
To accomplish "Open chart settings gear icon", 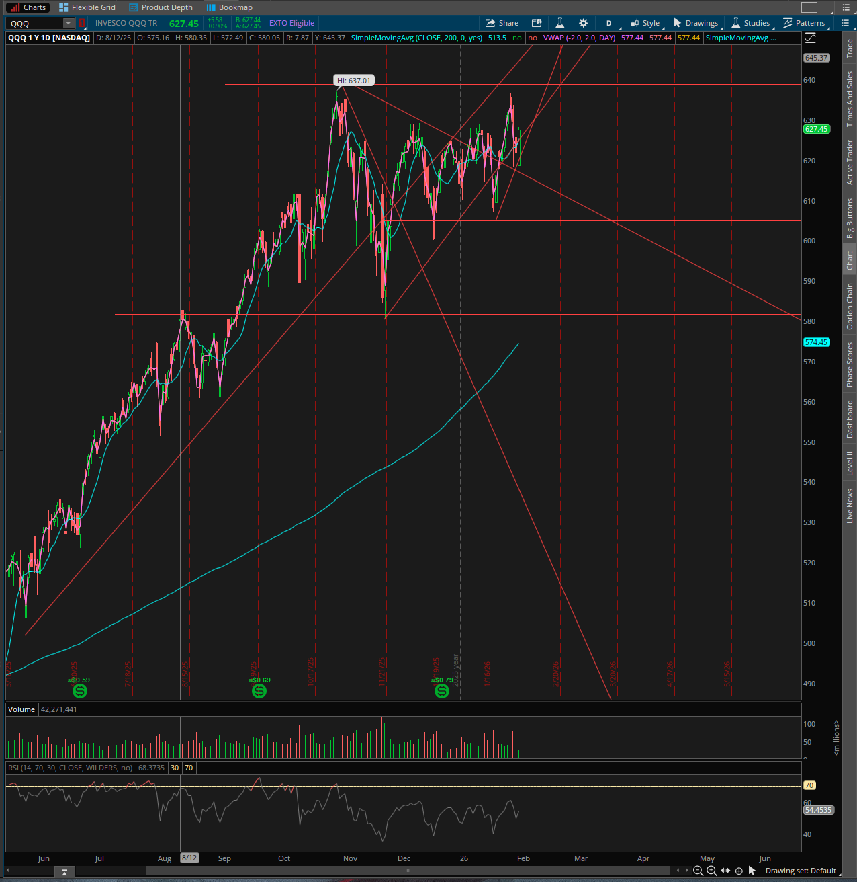I will pos(583,23).
